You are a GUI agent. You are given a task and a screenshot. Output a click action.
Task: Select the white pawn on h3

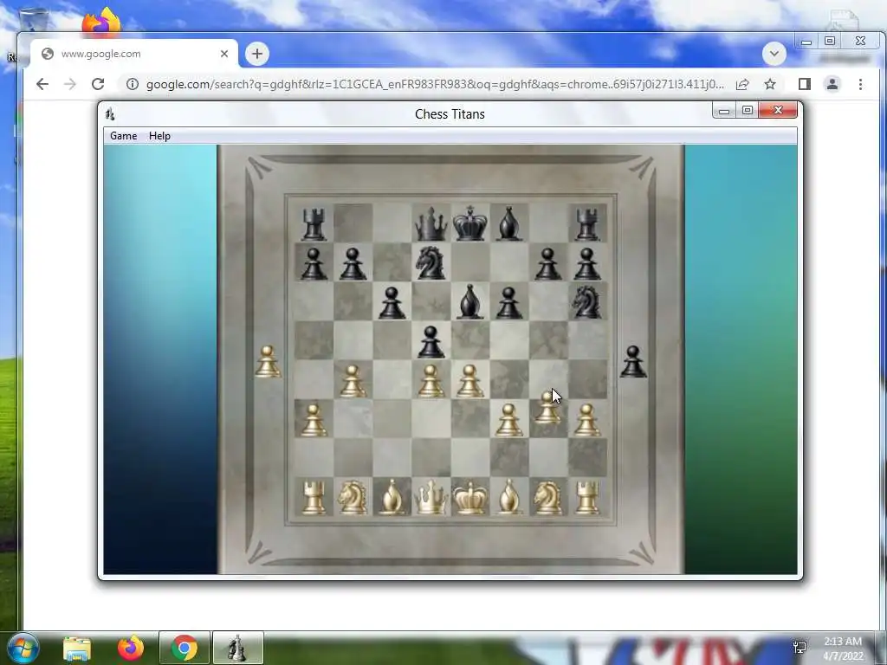tap(587, 420)
